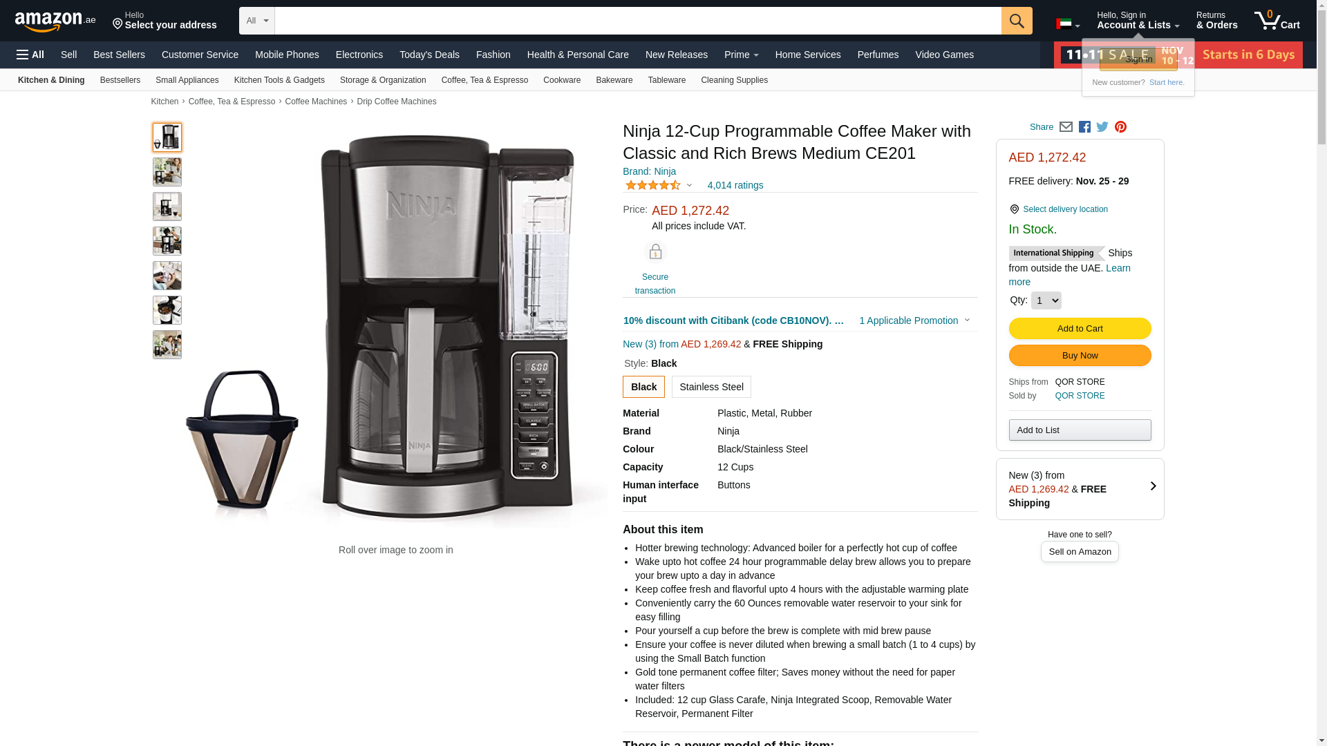Open the search category All dropdown
1327x746 pixels.
tap(257, 21)
